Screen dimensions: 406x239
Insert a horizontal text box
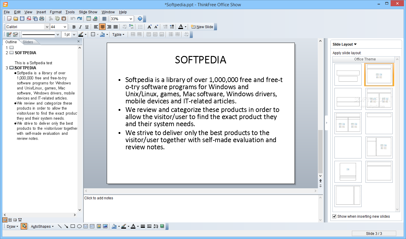click(x=86, y=226)
